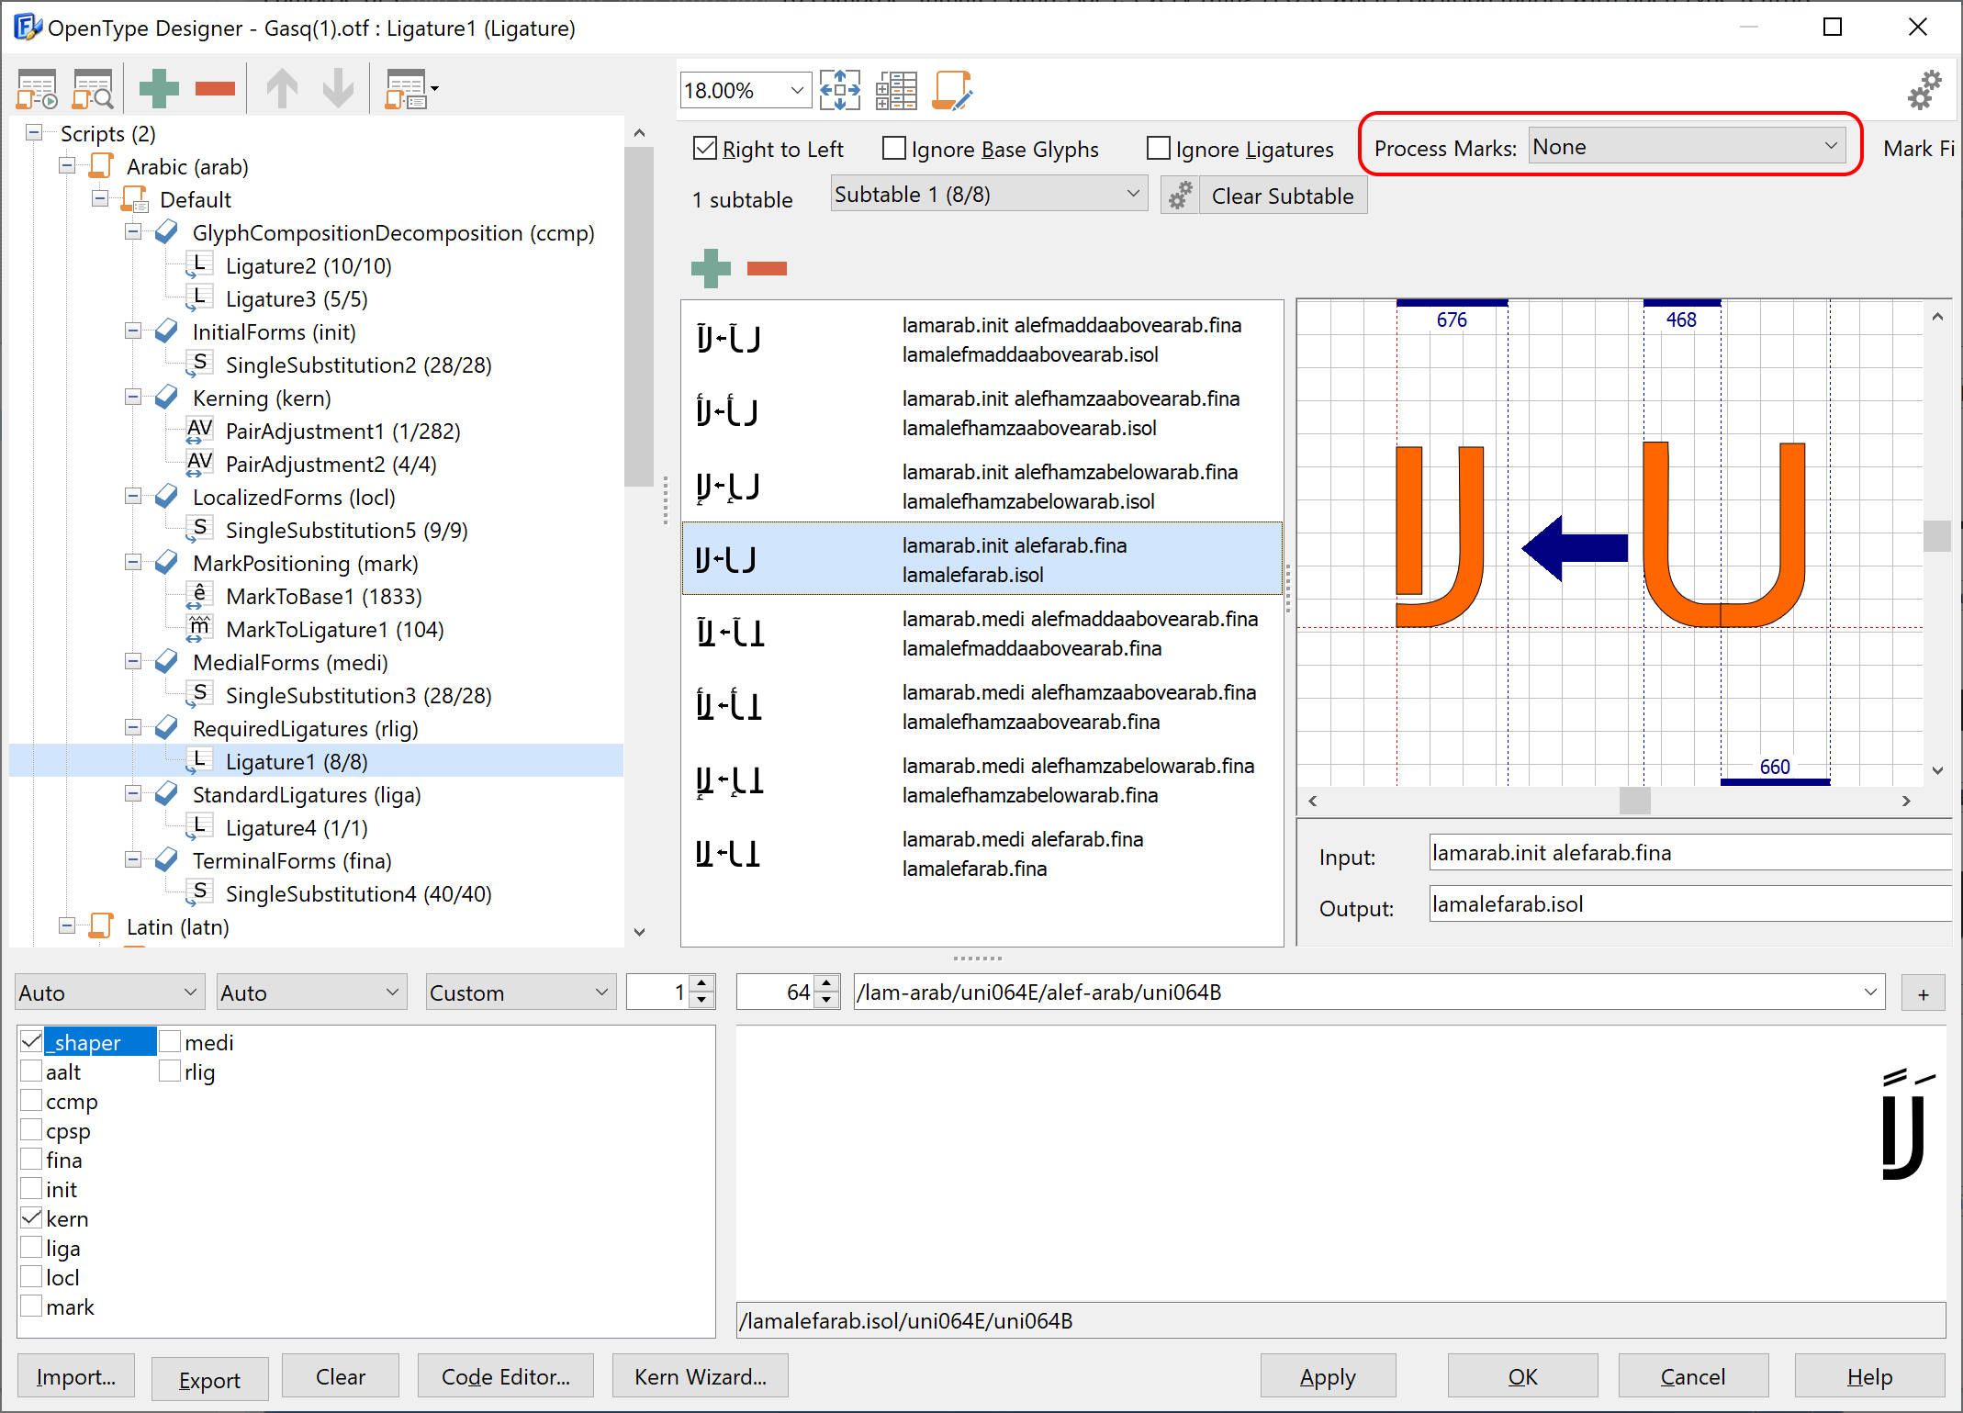
Task: Click the Import... button
Action: point(76,1376)
